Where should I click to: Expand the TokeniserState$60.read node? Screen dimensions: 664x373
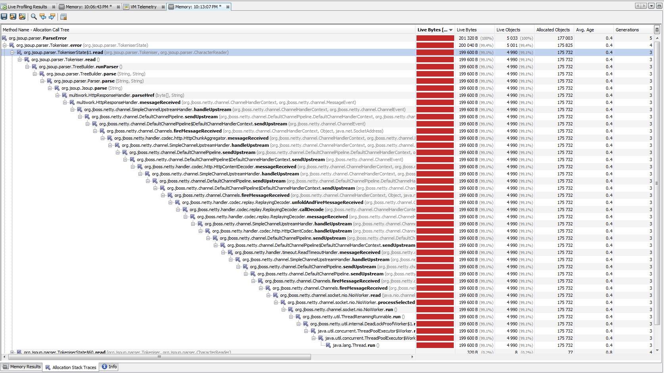click(x=12, y=352)
